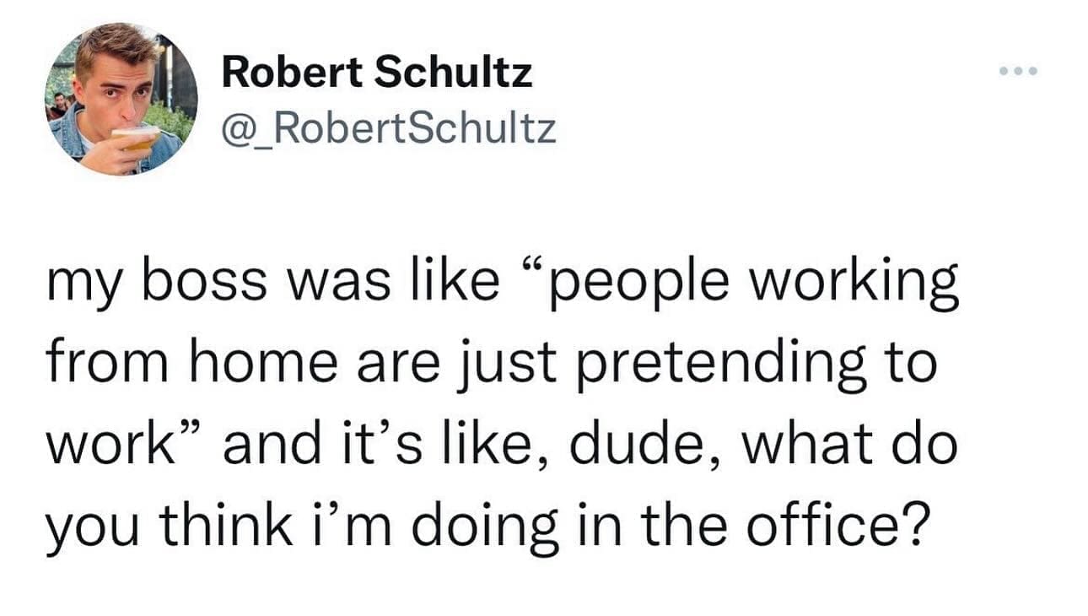Click the word "i'm" in the tweet
The width and height of the screenshot is (1088, 616).
click(349, 523)
